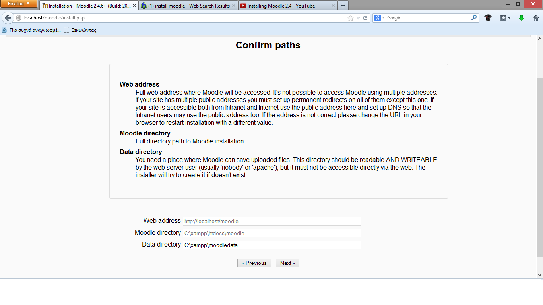Click the Data directory label beside the input
Image resolution: width=543 pixels, height=305 pixels.
[x=161, y=245]
